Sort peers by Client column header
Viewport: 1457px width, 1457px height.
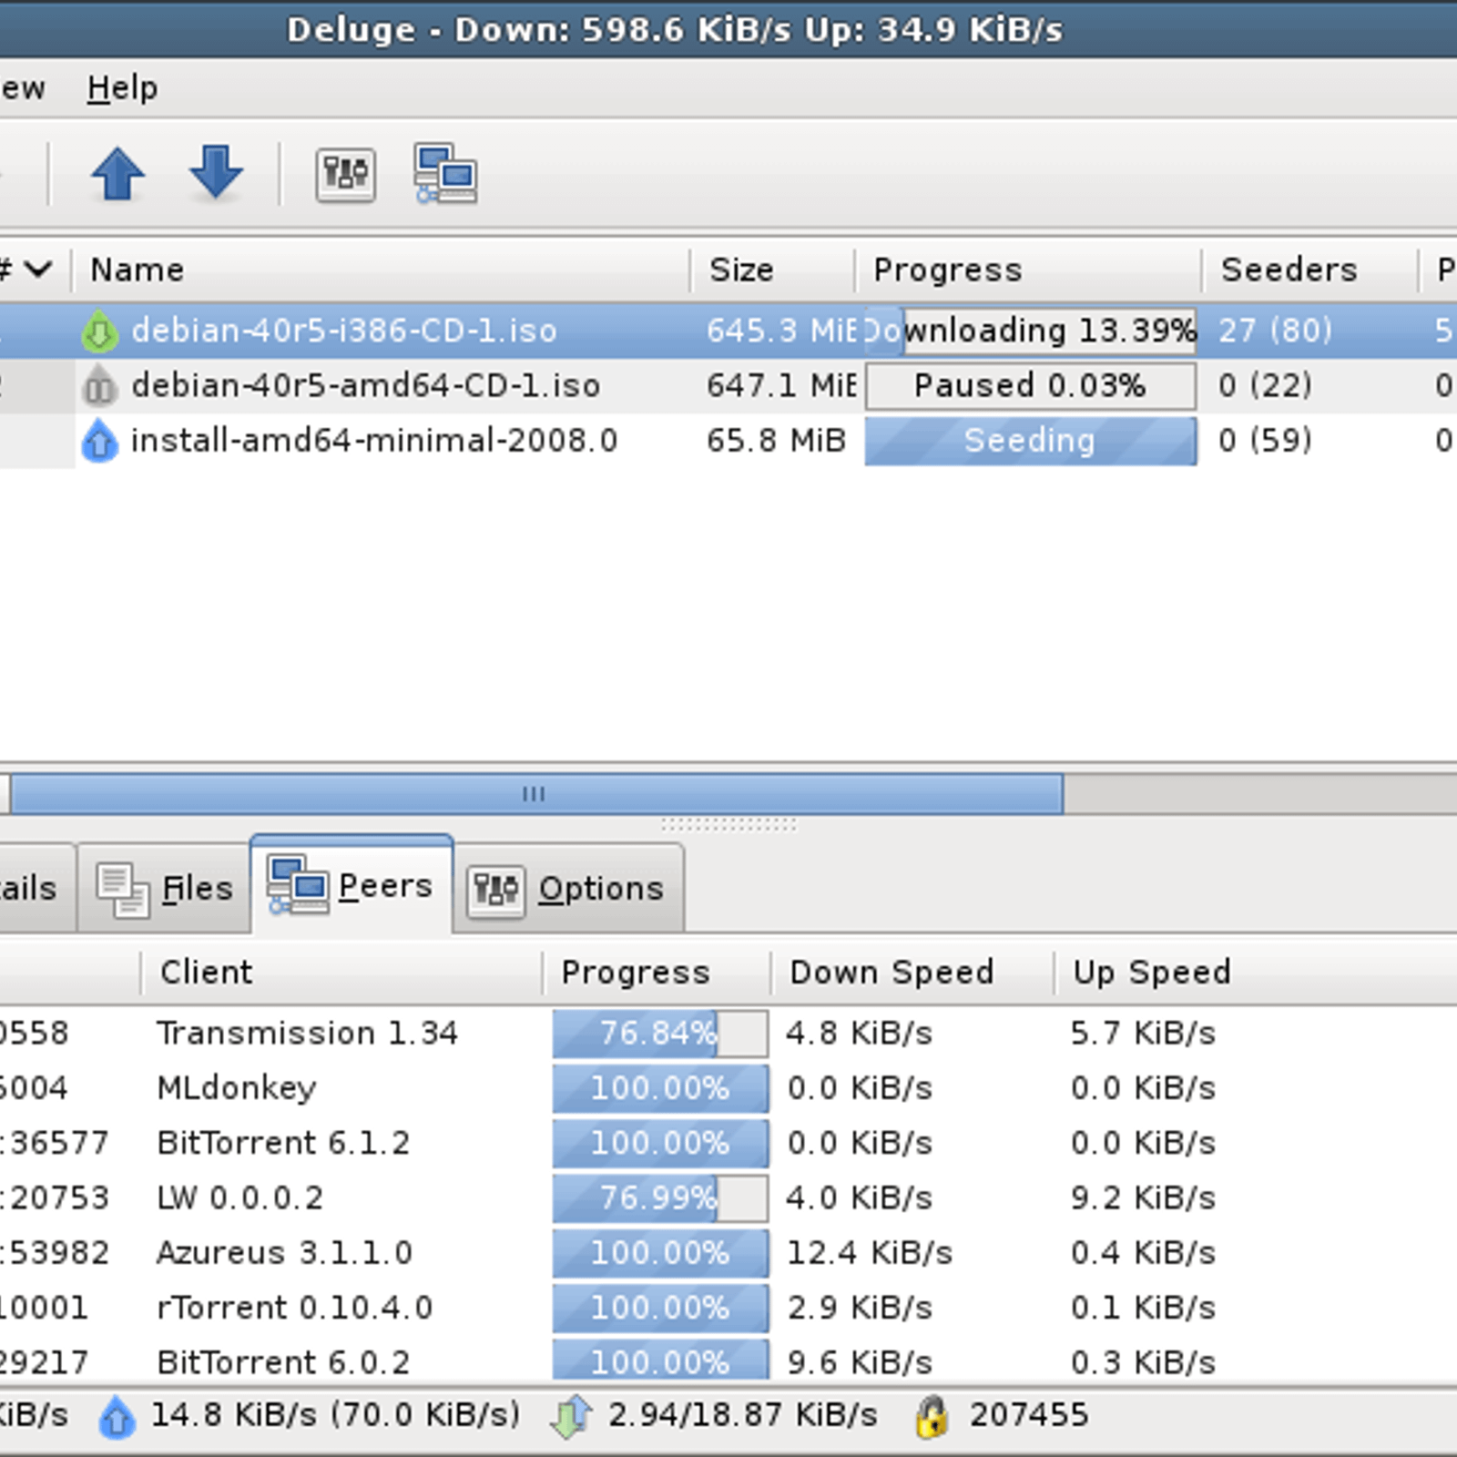pos(341,973)
